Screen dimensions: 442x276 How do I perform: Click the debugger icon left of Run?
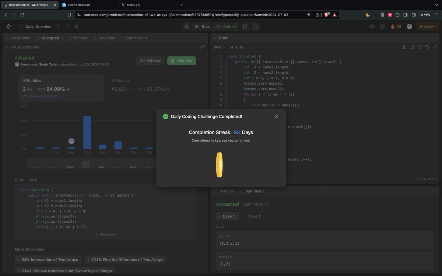(x=187, y=26)
